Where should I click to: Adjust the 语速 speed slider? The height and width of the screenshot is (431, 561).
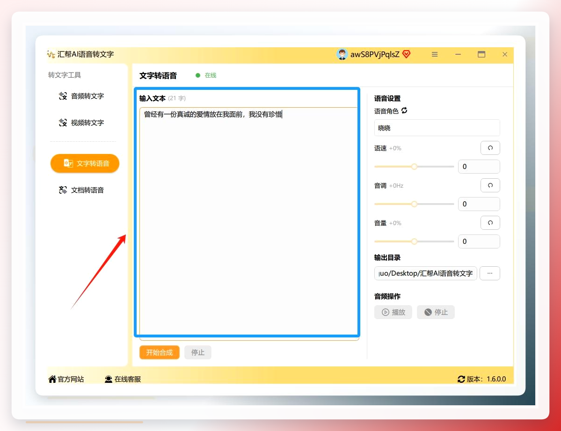click(x=414, y=167)
